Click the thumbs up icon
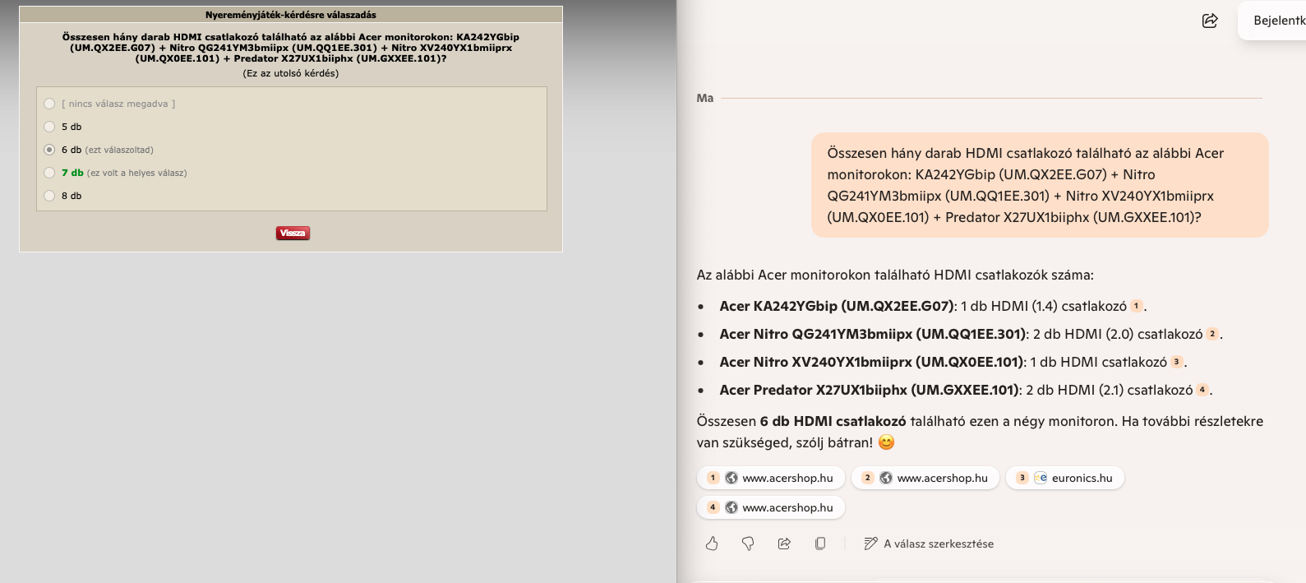Viewport: 1306px width, 583px height. (x=712, y=544)
